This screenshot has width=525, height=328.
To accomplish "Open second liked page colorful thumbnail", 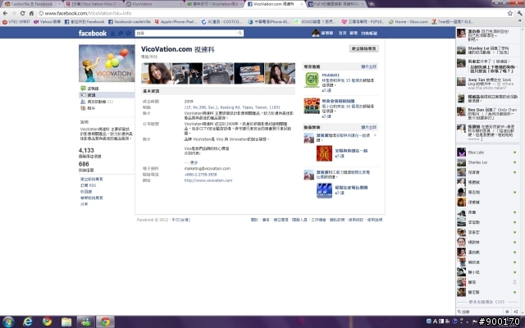I will coord(312,106).
